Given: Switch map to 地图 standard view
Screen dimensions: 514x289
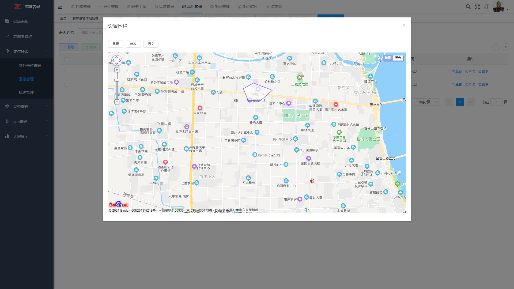Looking at the screenshot, I should 388,58.
